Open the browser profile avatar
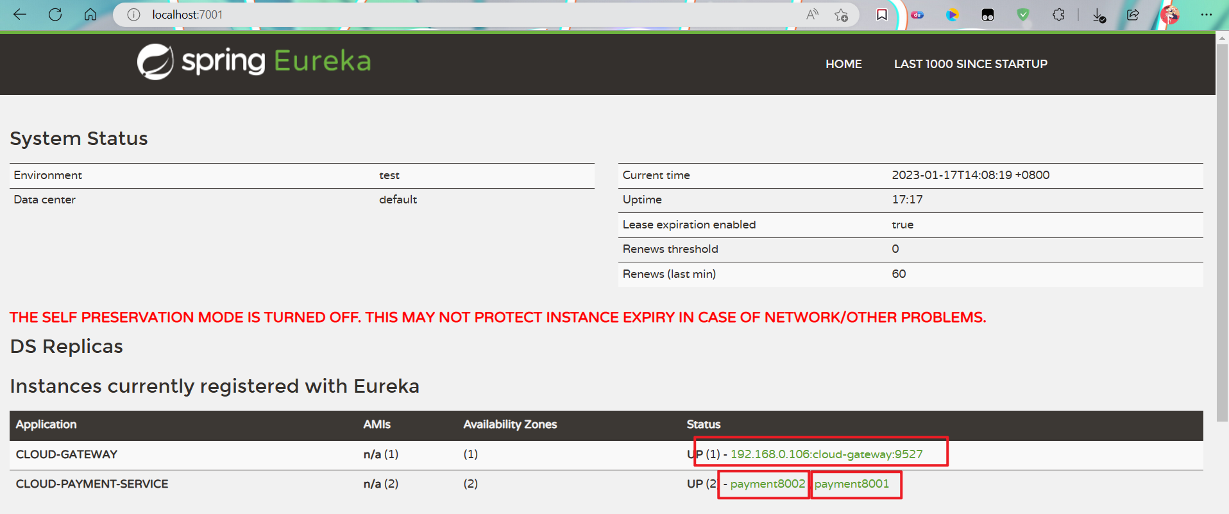This screenshot has width=1229, height=514. click(1170, 14)
